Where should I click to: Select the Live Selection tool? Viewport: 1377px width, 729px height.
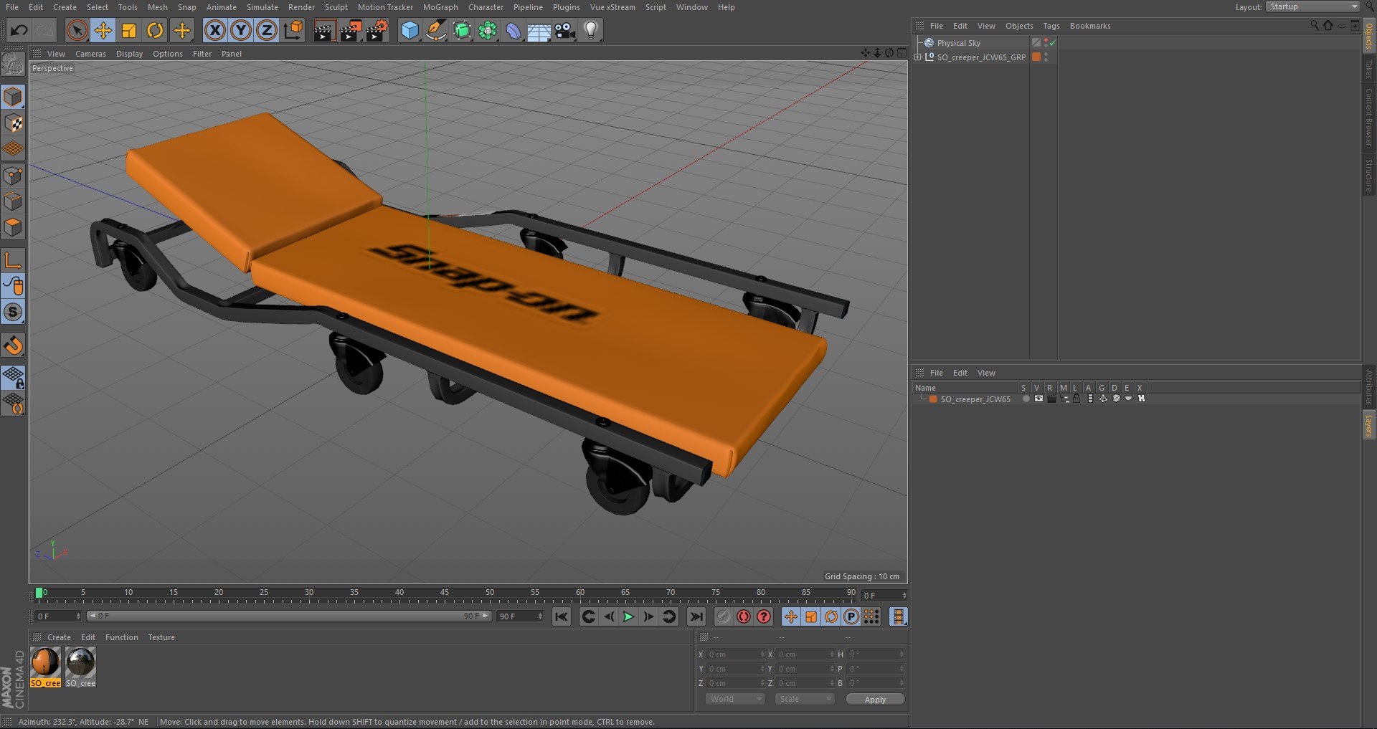77,30
